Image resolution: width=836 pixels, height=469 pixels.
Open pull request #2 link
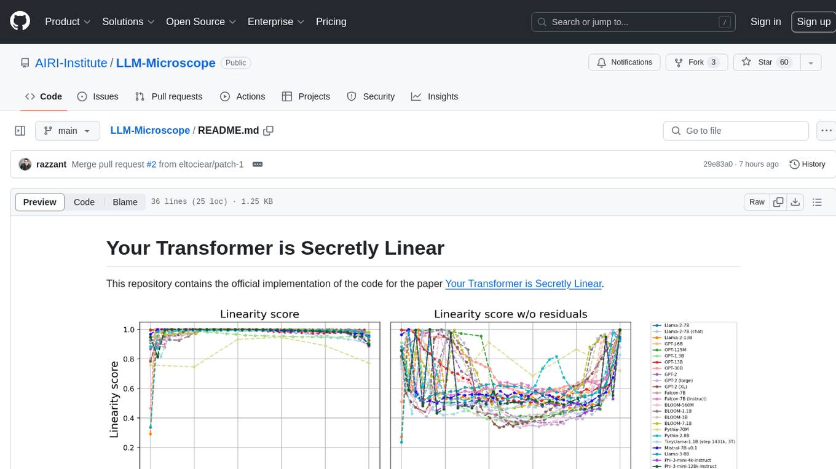coord(151,165)
